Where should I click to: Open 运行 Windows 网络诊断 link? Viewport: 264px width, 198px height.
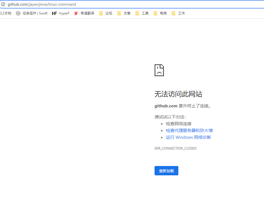[x=188, y=137]
